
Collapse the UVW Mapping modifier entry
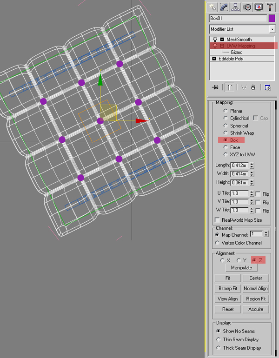point(222,46)
